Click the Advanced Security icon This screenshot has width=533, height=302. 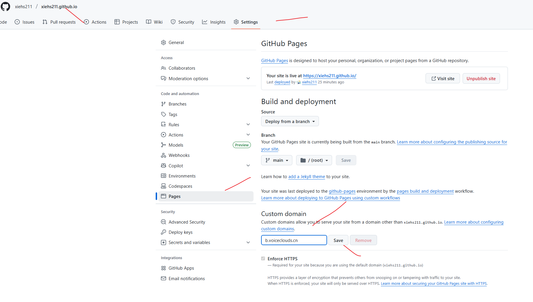click(x=164, y=222)
